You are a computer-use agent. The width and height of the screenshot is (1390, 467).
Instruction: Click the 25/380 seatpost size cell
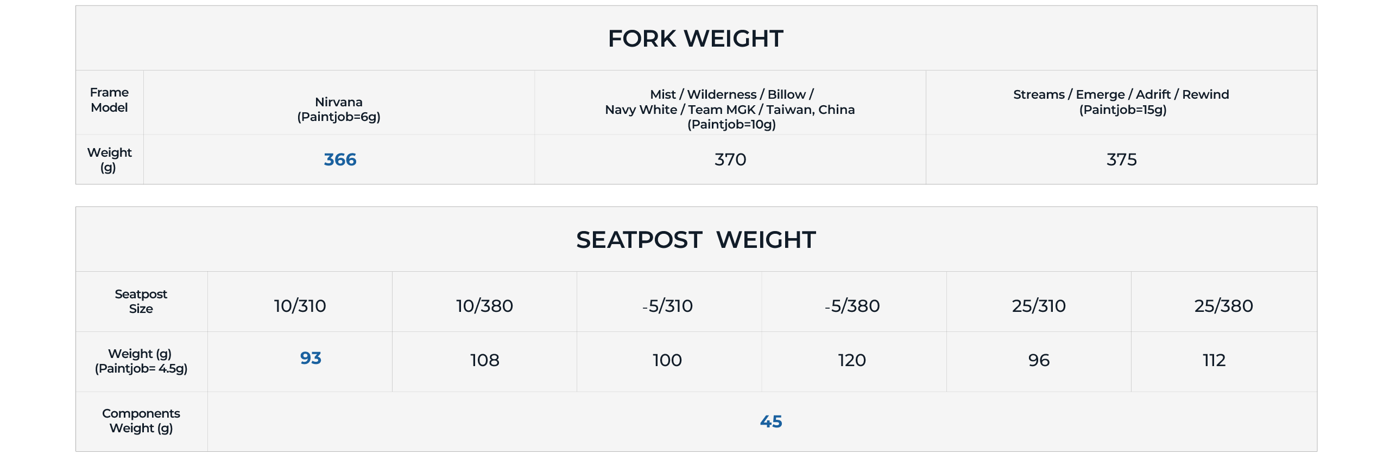1224,306
